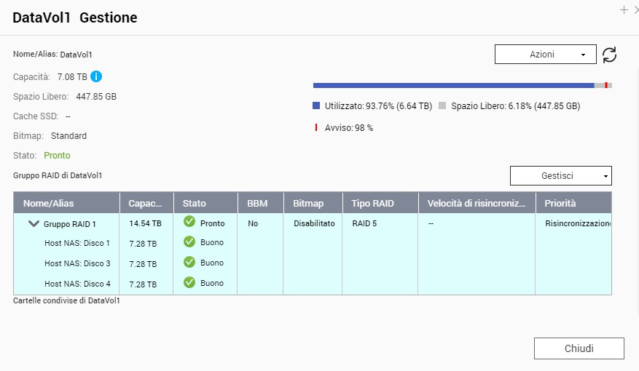Image resolution: width=639 pixels, height=371 pixels.
Task: Click the red Avviso threshold marker
Action: tap(606, 85)
